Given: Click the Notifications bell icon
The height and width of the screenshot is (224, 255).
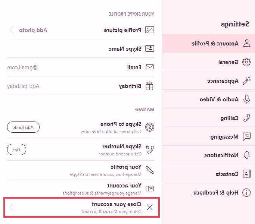Looking at the screenshot, I should [x=246, y=155].
